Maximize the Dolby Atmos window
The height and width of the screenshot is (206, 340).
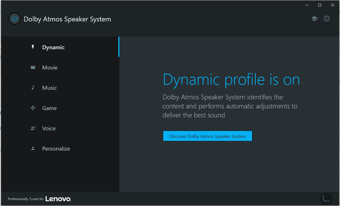[x=320, y=5]
